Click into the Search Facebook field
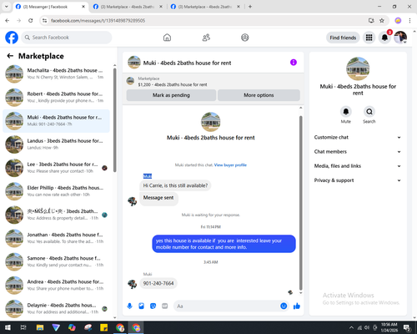Screen dimensions: 417x334 tap(67, 38)
